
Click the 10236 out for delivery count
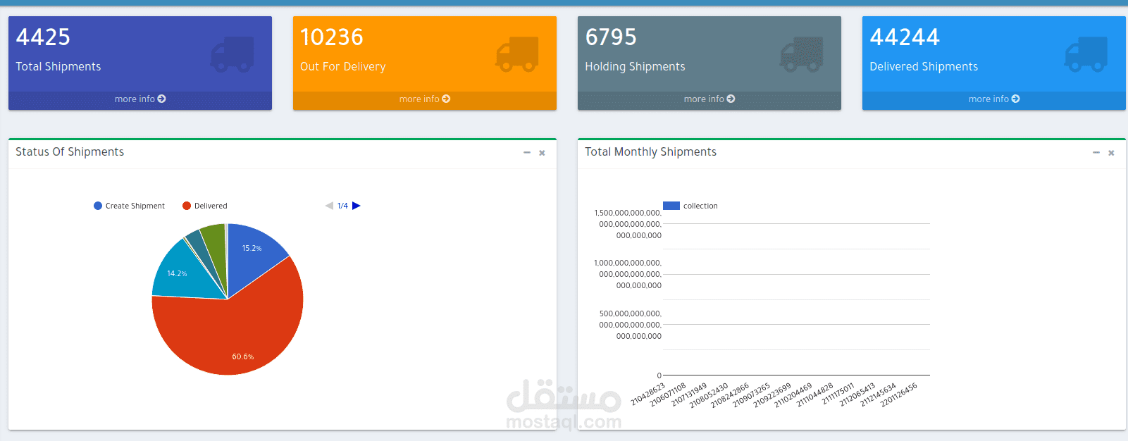(332, 37)
